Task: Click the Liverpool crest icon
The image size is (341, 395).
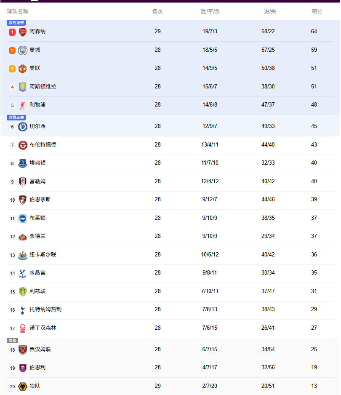Action: [x=23, y=105]
